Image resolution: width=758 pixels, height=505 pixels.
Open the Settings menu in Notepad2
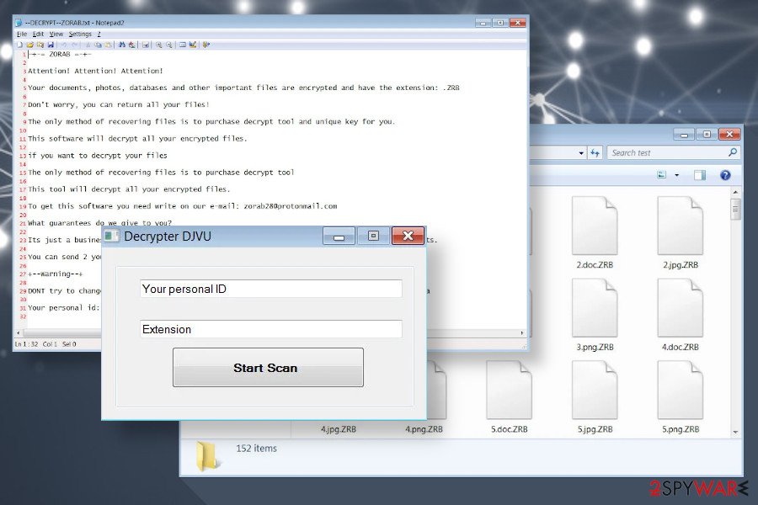tap(80, 34)
